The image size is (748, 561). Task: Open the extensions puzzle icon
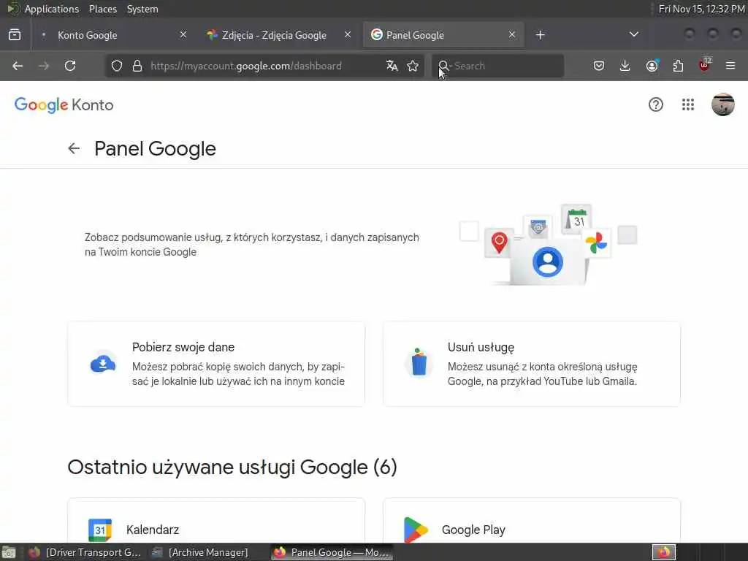pos(678,66)
